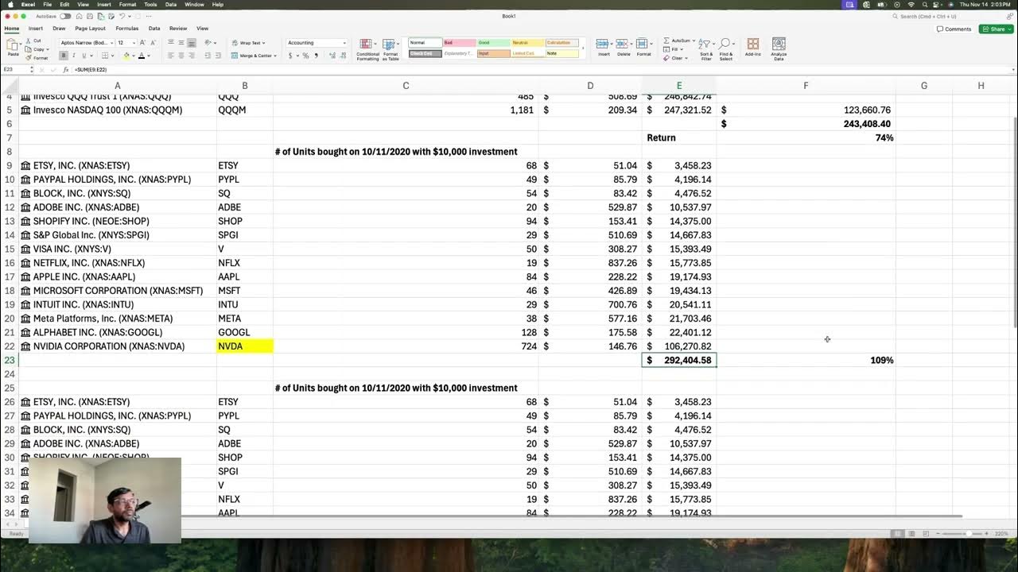
Task: Click the Paste icon in the ribbon
Action: pyautogui.click(x=14, y=46)
